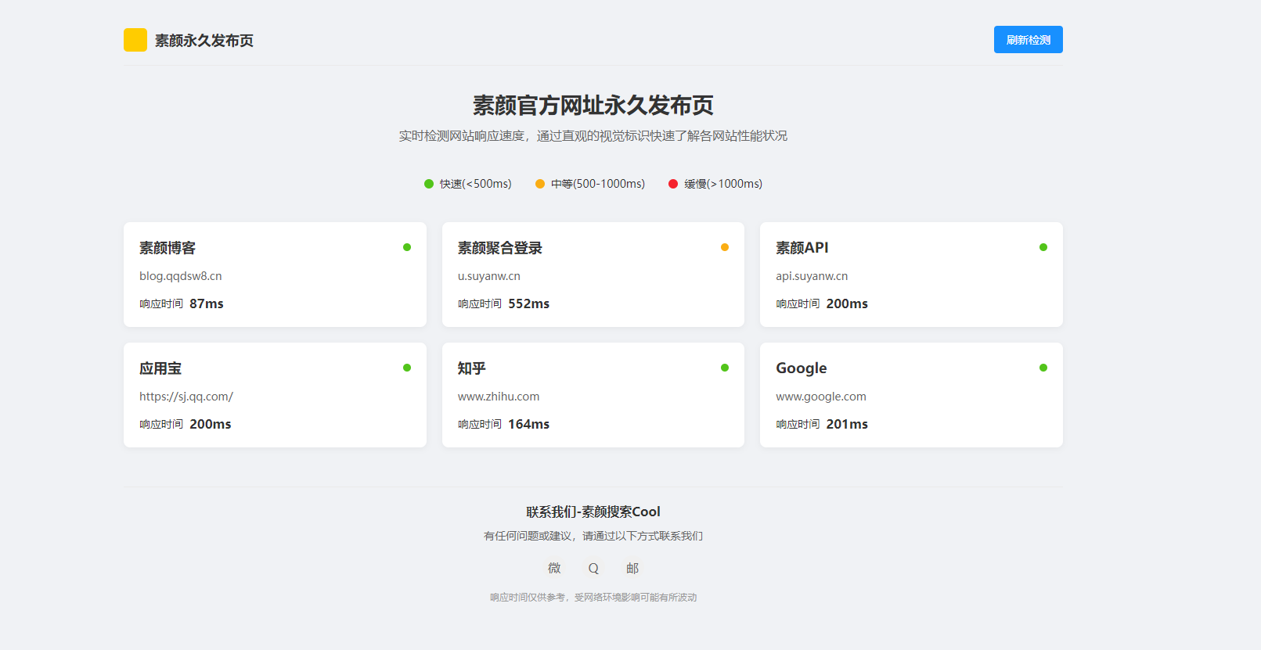Visit the api.suyanw.cn address

(x=812, y=276)
